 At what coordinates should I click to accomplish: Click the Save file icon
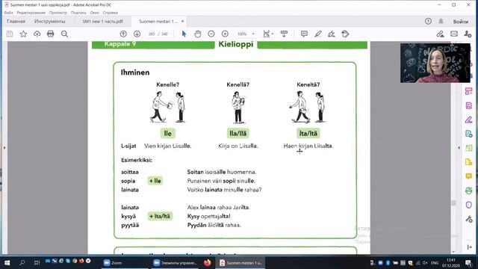click(x=10, y=34)
